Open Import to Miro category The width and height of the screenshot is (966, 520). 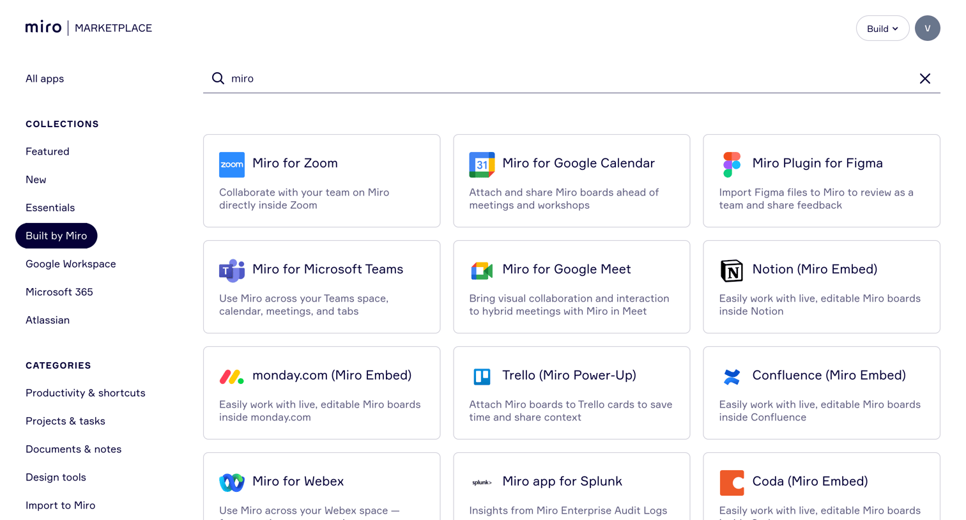(60, 505)
